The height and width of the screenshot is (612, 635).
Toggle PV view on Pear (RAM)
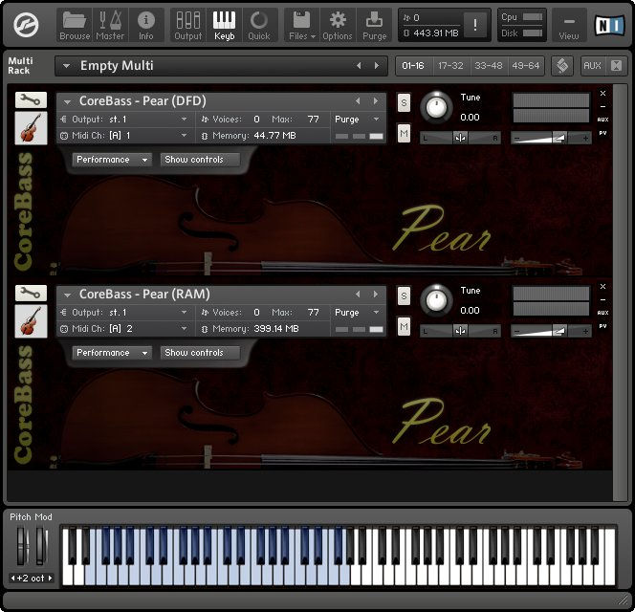[x=602, y=326]
